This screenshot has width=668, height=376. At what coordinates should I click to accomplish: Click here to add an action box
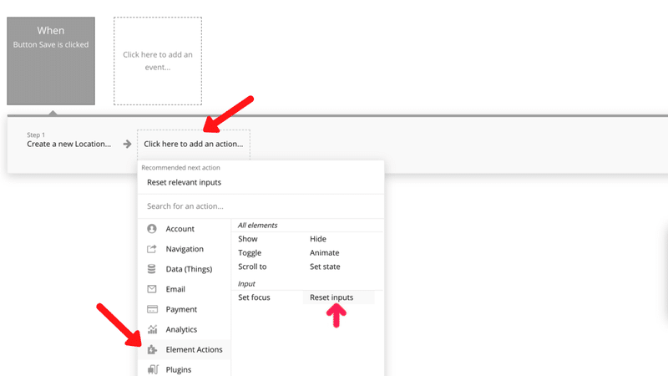coord(194,144)
